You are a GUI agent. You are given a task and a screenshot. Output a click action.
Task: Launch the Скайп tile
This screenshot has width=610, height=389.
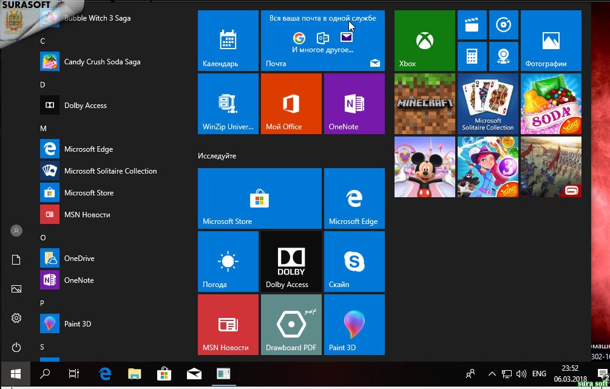click(354, 262)
